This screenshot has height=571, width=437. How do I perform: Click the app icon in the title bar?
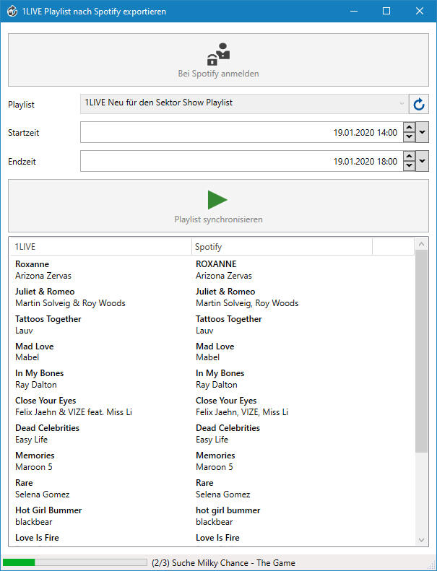pos(12,12)
